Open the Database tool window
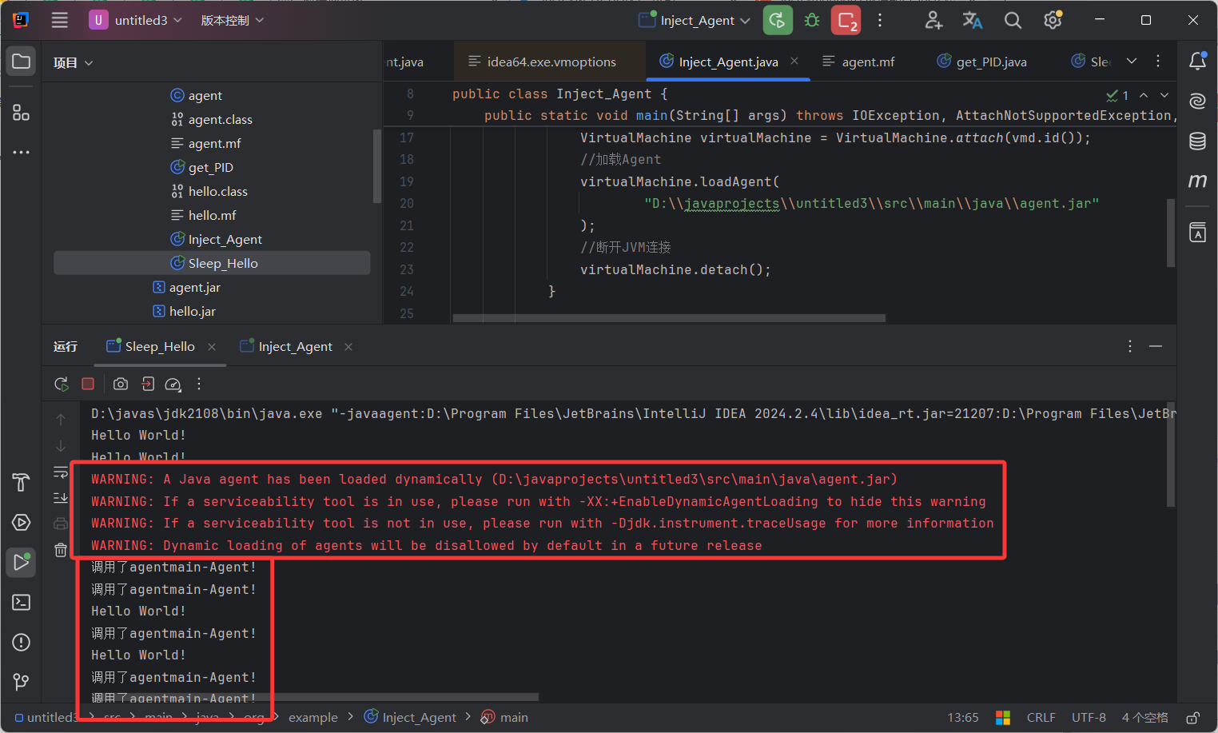Viewport: 1218px width, 733px height. click(x=1196, y=140)
